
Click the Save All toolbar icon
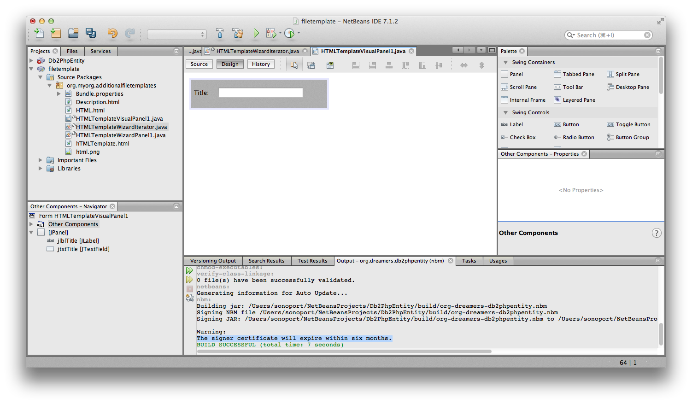(91, 33)
